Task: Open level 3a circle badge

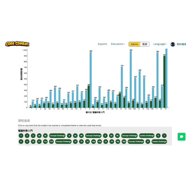Action: click(x=39, y=136)
